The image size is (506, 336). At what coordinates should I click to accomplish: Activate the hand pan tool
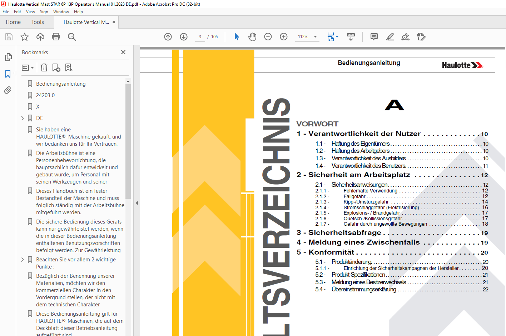[252, 37]
